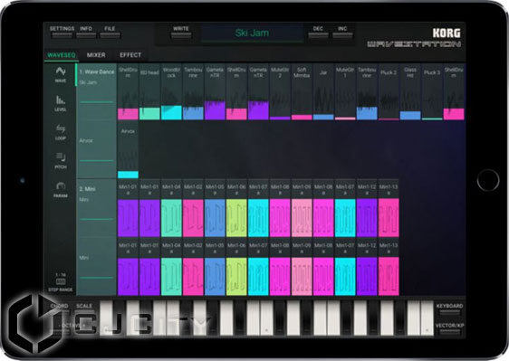509x361 pixels.
Task: Select the Pluck 3 step
Action: click(432, 91)
